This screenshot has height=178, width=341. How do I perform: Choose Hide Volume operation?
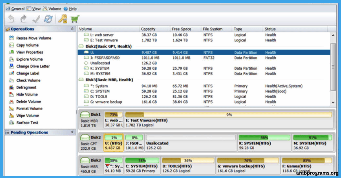(23, 95)
